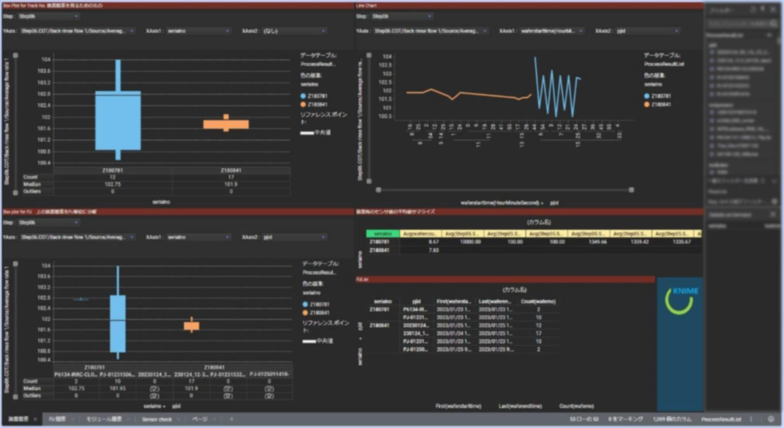Click the add new page plus icon
This screenshot has width=784, height=428.
pos(232,419)
